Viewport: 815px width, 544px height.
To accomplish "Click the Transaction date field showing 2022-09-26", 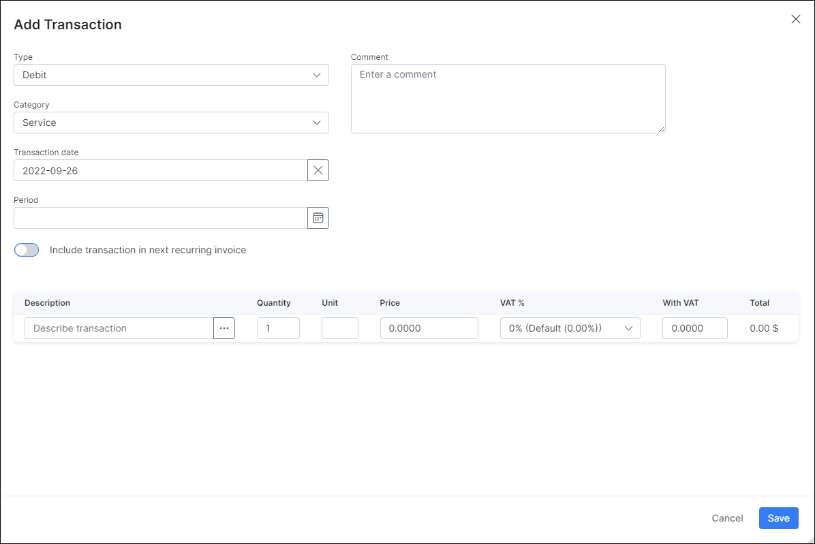I will [x=160, y=170].
